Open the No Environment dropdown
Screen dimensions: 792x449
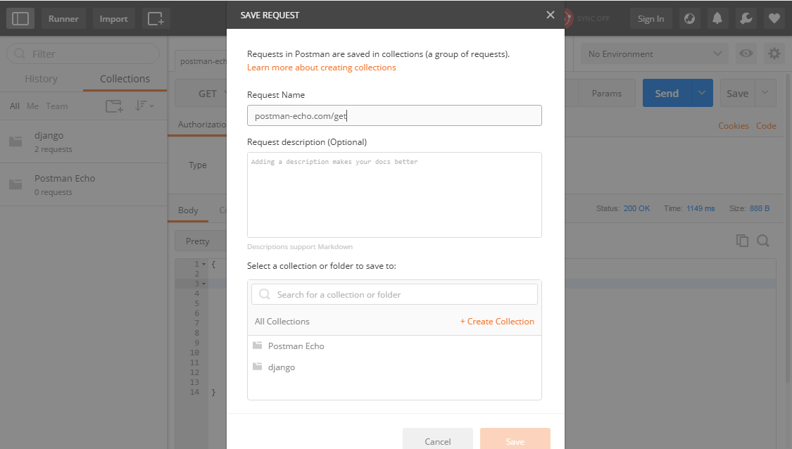pos(655,53)
